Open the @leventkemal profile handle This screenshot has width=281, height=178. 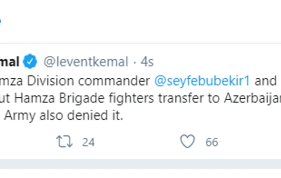(86, 62)
